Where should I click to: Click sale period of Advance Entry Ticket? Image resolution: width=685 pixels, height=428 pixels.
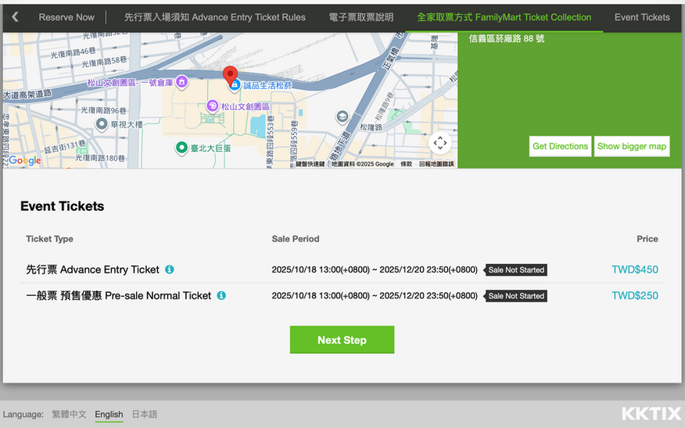(375, 269)
